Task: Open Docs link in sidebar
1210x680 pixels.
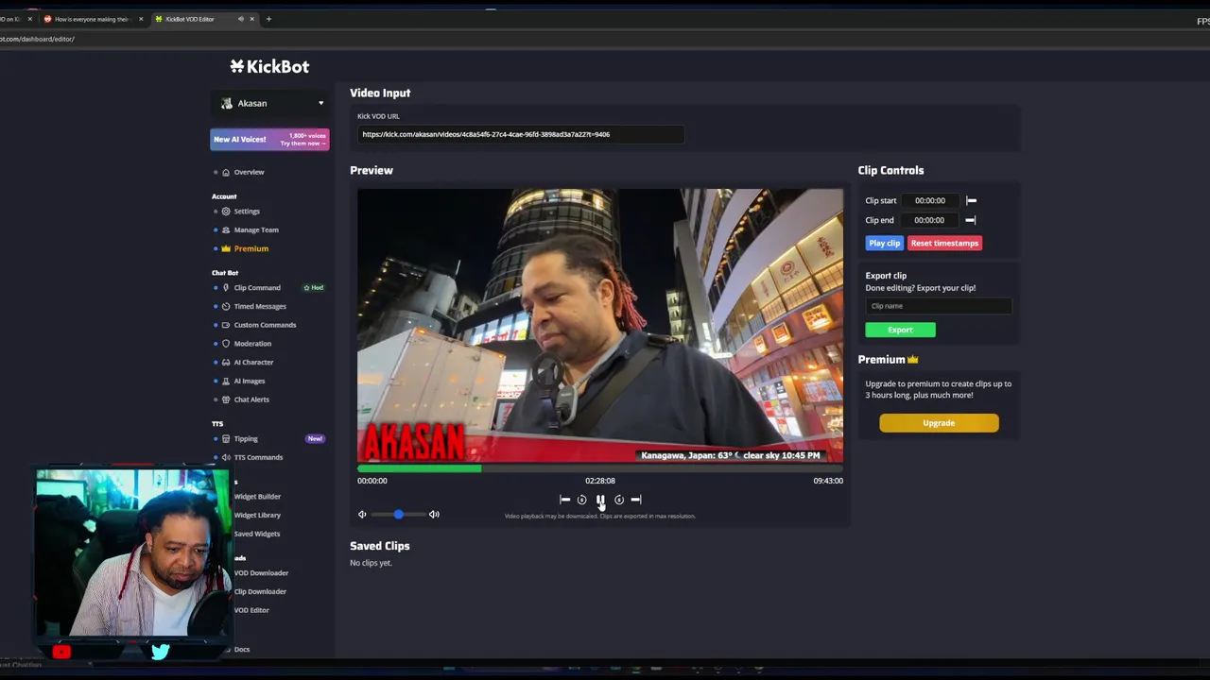Action: click(242, 650)
